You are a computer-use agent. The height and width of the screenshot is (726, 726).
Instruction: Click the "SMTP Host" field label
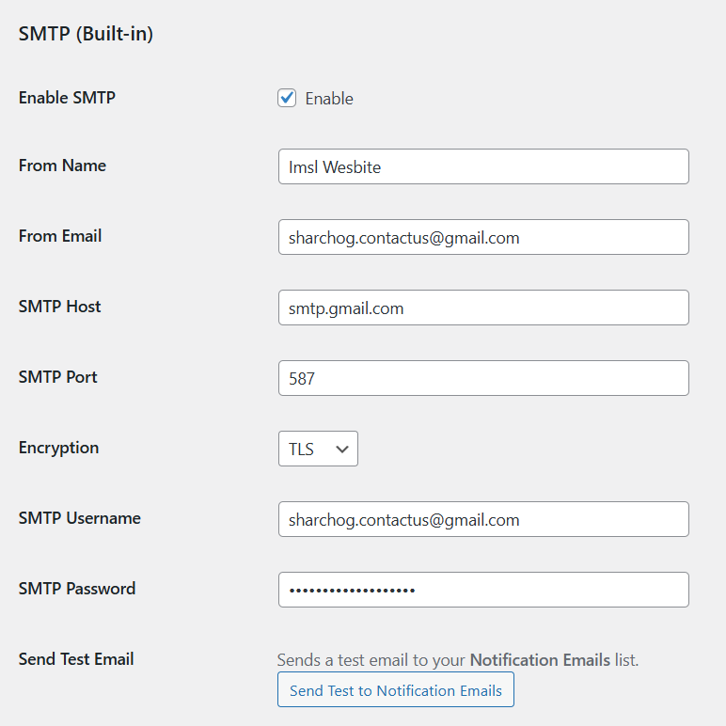pos(59,307)
